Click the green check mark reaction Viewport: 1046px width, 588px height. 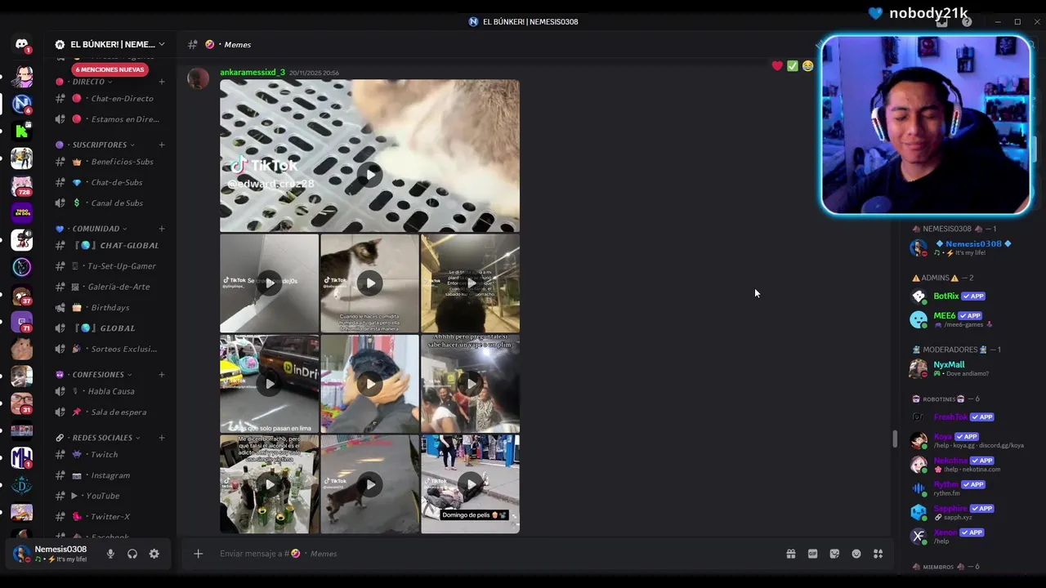pos(793,66)
